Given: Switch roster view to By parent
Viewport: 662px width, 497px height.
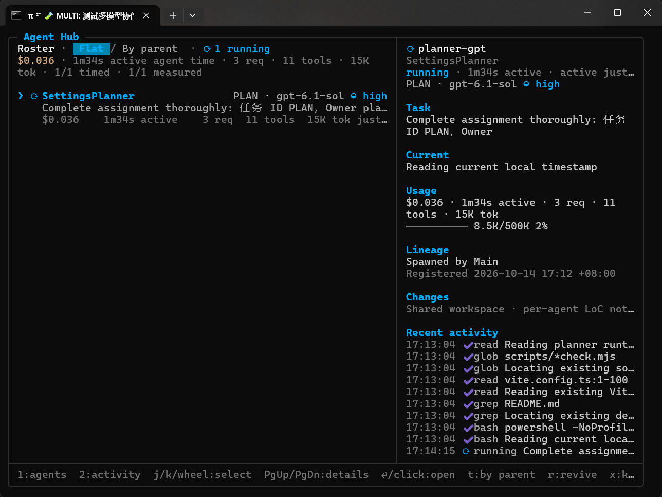Looking at the screenshot, I should click(x=150, y=48).
